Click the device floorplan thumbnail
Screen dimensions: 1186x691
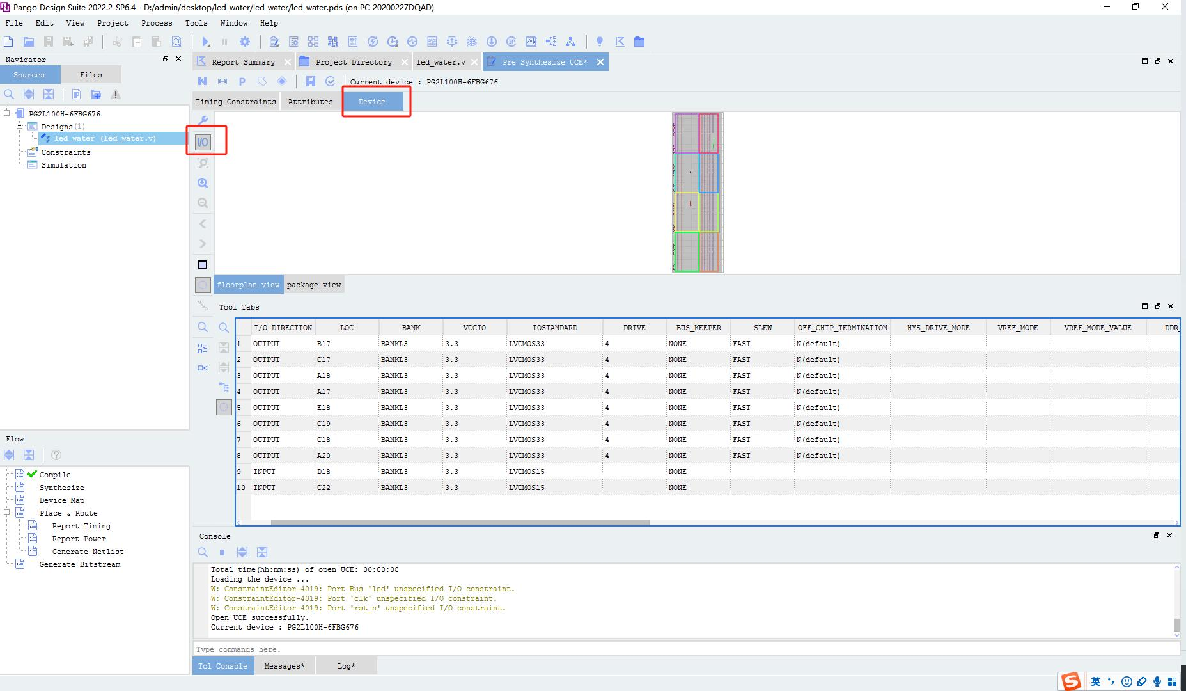(x=698, y=193)
